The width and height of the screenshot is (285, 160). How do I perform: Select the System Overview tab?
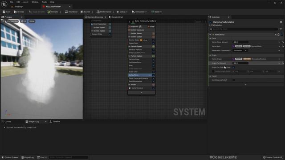coord(96,17)
